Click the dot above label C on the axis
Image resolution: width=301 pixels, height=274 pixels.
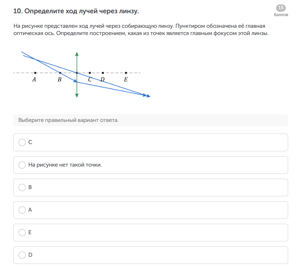[90, 73]
